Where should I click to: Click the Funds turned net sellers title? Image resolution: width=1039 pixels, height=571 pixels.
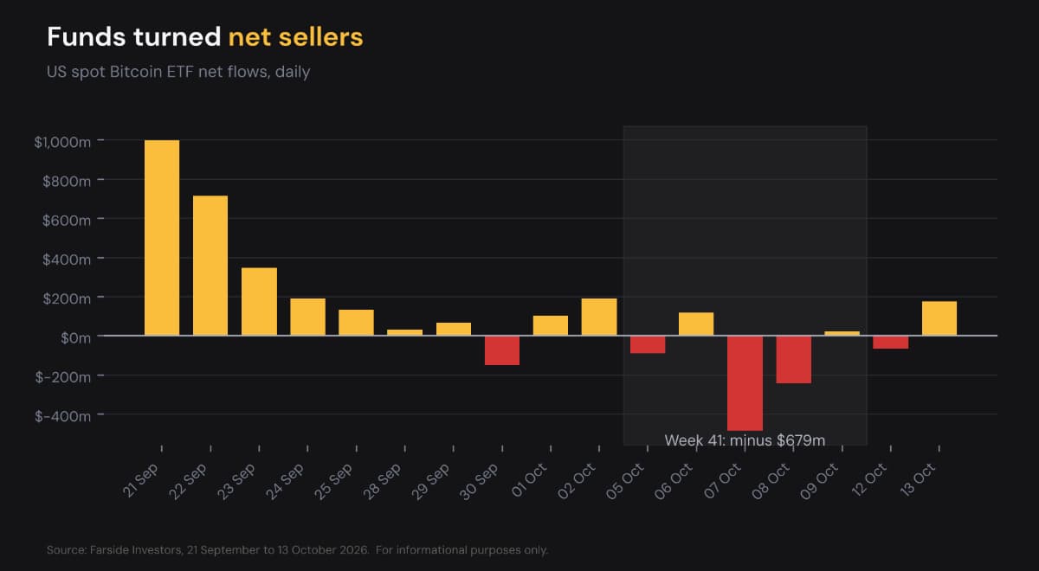205,36
